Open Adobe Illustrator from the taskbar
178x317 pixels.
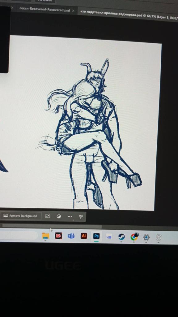(84, 236)
